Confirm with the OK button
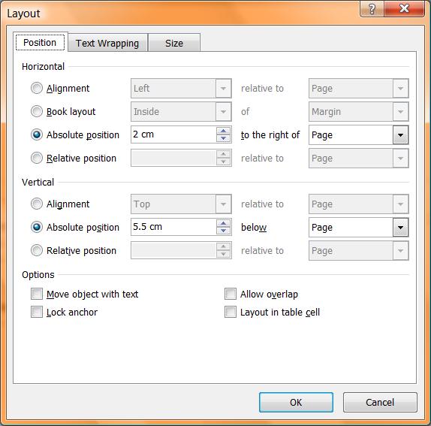 click(296, 403)
